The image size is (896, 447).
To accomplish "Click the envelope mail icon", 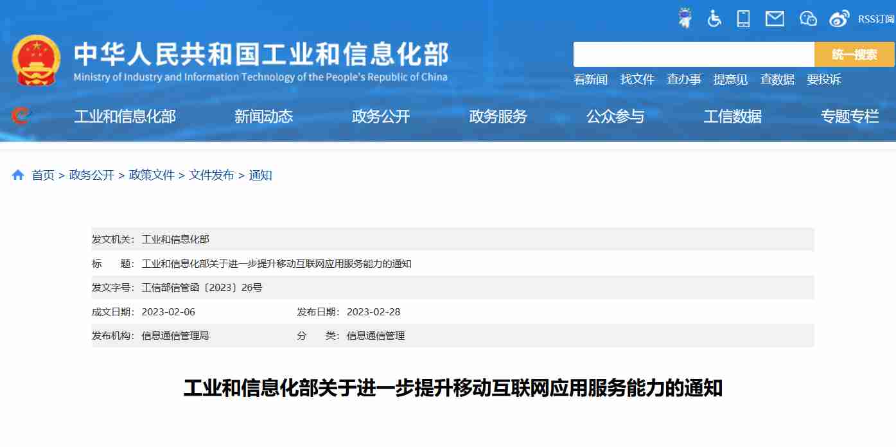I will click(775, 19).
